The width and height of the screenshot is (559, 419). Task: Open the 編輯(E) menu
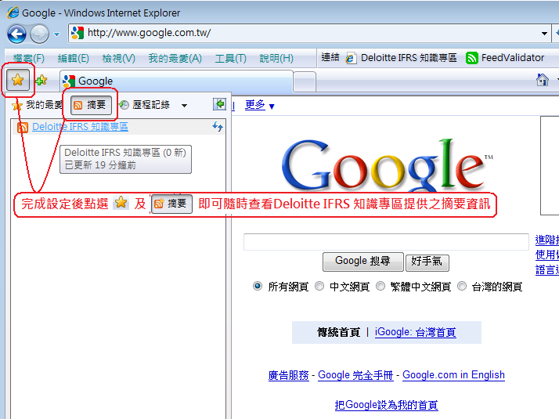(x=73, y=58)
